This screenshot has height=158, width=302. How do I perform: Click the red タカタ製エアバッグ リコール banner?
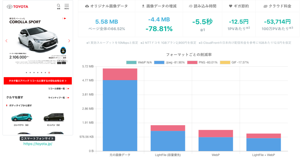pos(38,81)
